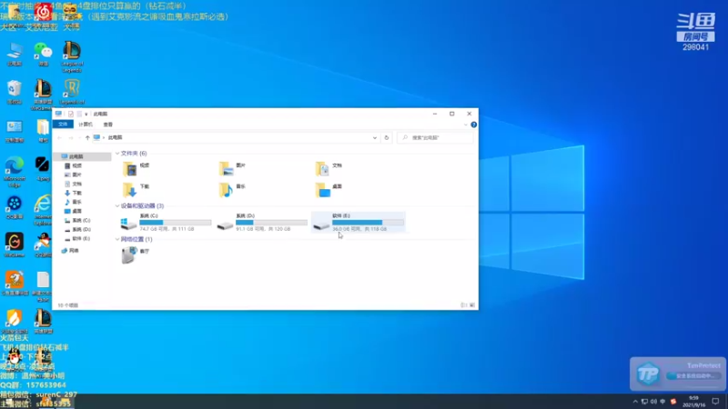
Task: Select the NetEase Cloud Music desktop icon
Action: [x=43, y=12]
